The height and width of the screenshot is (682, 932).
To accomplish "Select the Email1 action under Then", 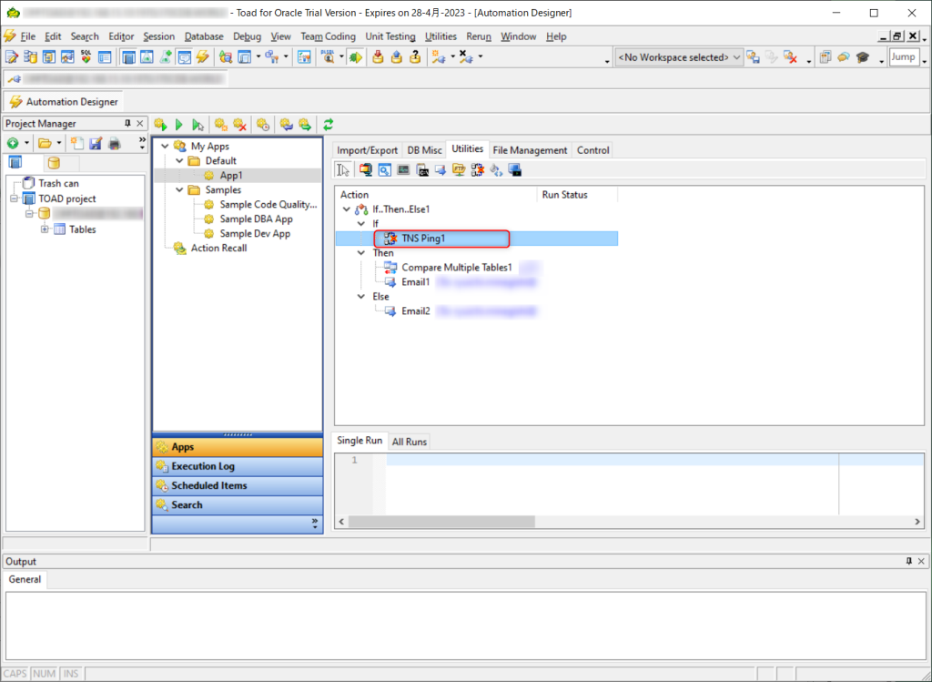I will pos(415,282).
